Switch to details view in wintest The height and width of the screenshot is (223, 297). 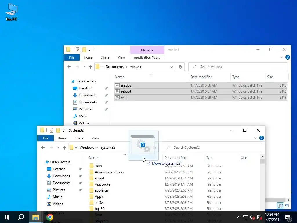pyautogui.click(x=280, y=206)
